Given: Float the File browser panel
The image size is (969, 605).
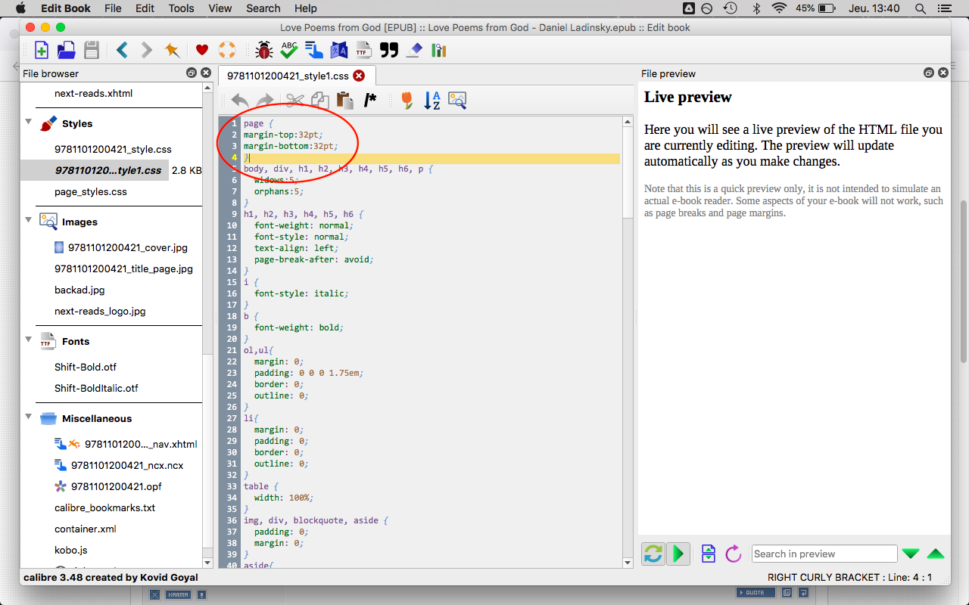Looking at the screenshot, I should tap(192, 73).
